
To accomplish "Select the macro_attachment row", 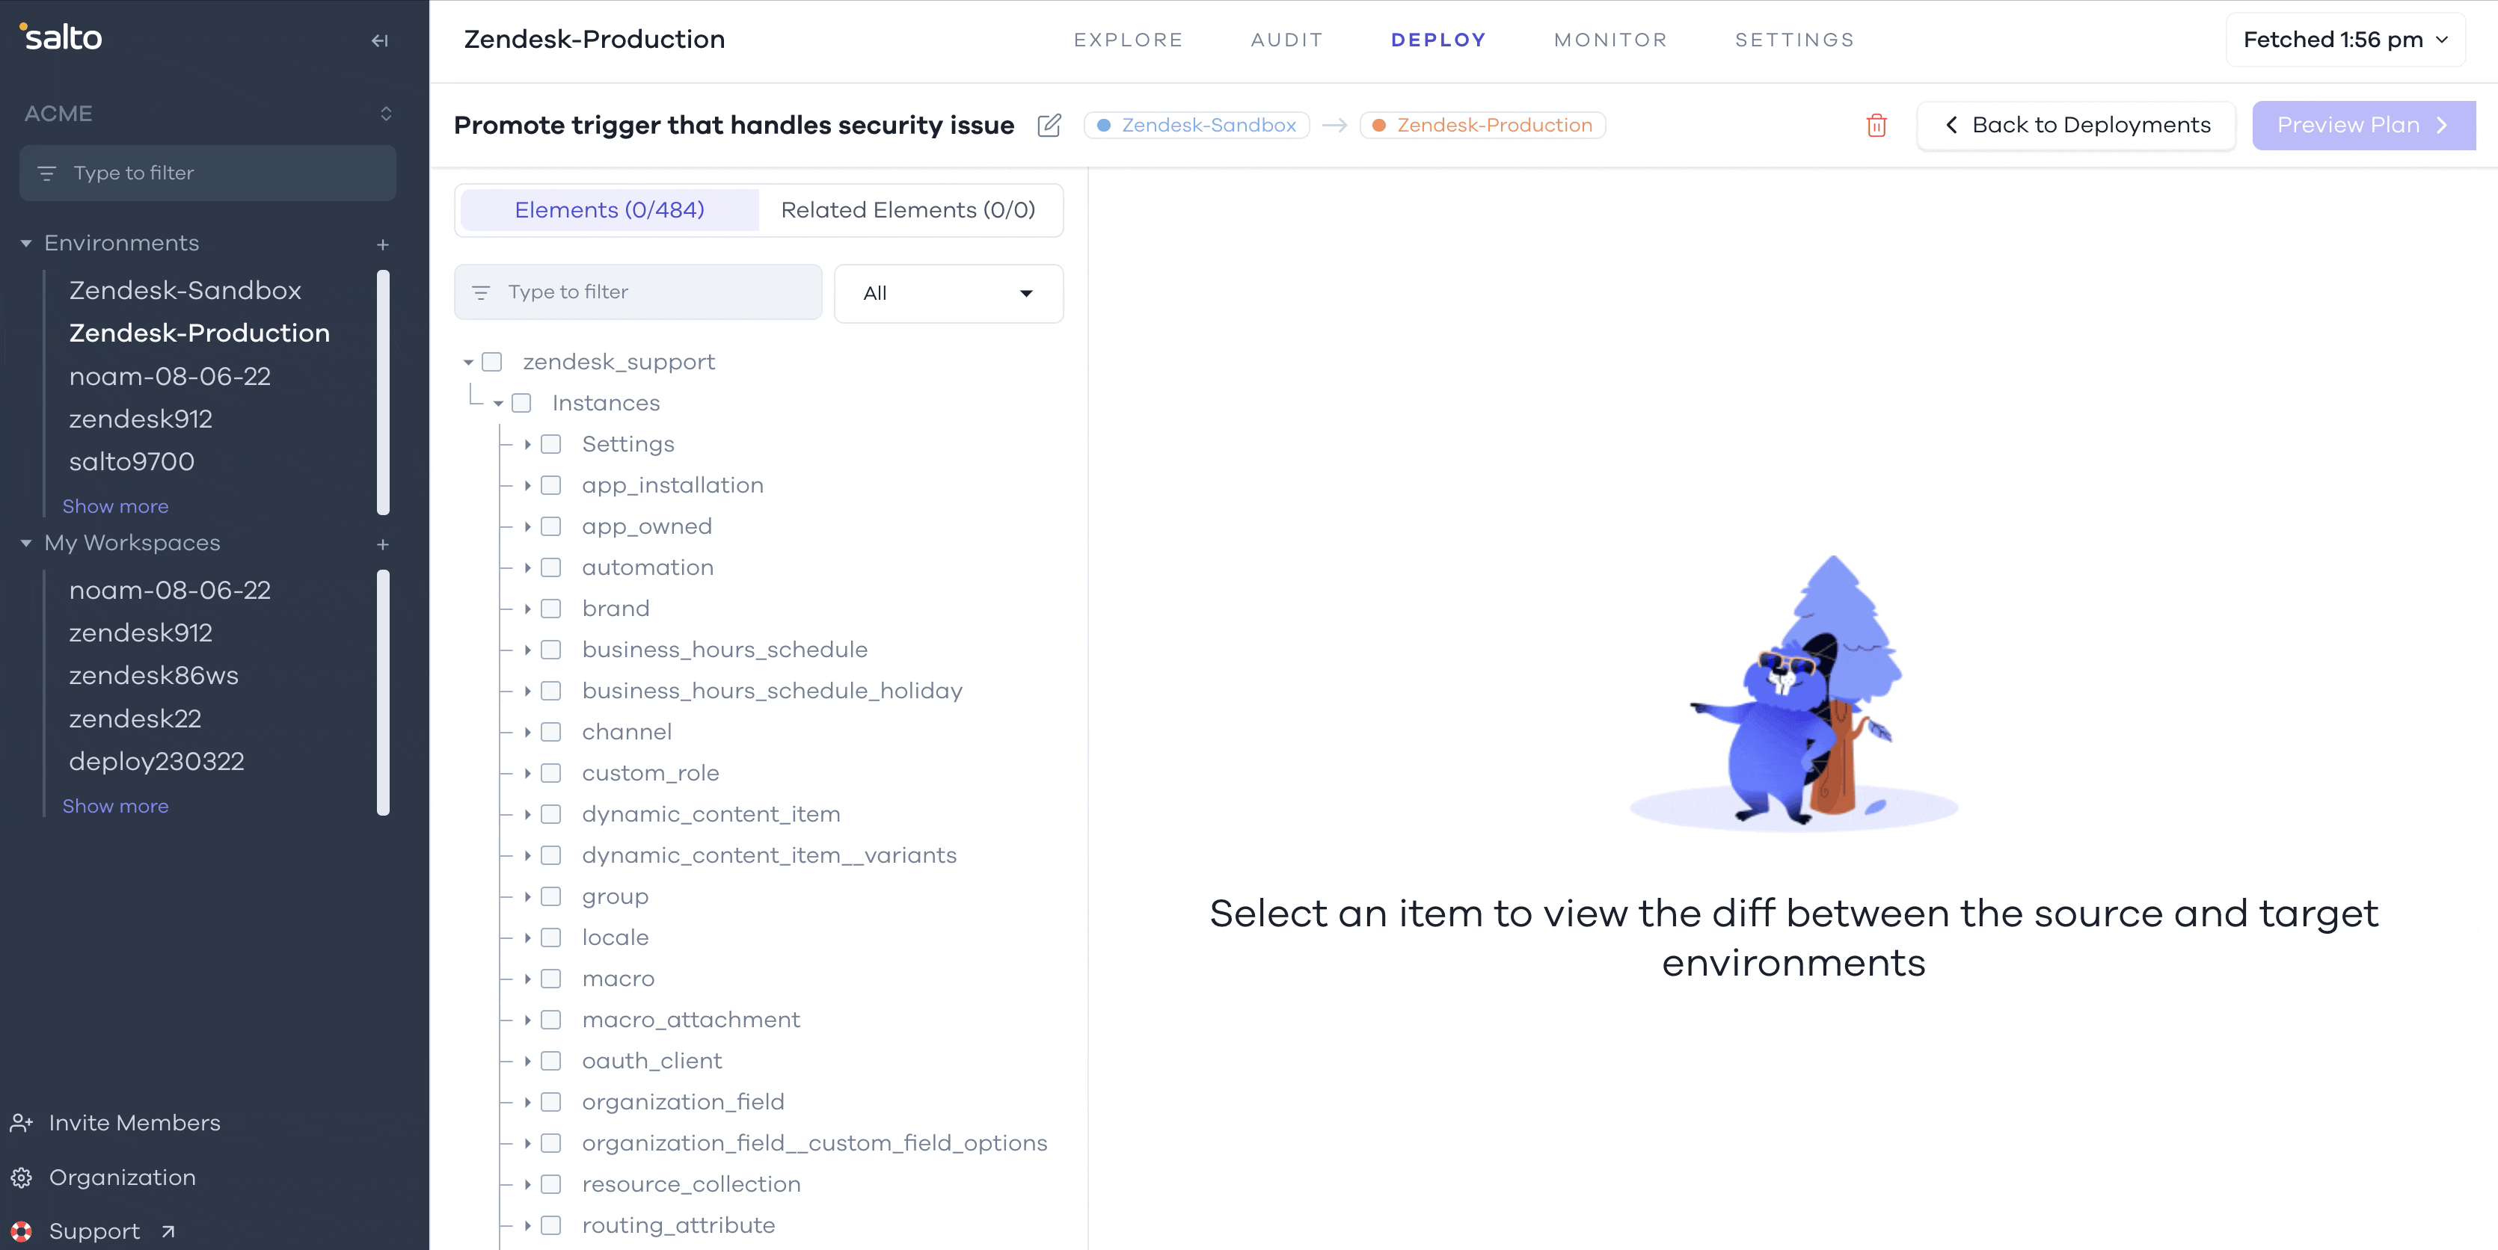I will [690, 1020].
